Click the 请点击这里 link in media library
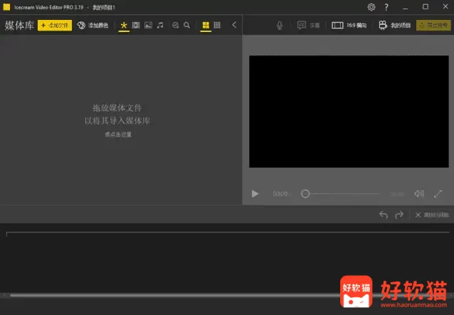Image resolution: width=454 pixels, height=315 pixels. coord(118,134)
